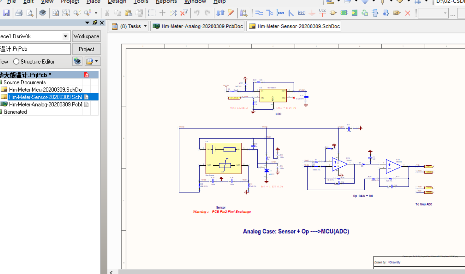Select the Place Bus tool
The width and height of the screenshot is (465, 274).
click(x=270, y=13)
